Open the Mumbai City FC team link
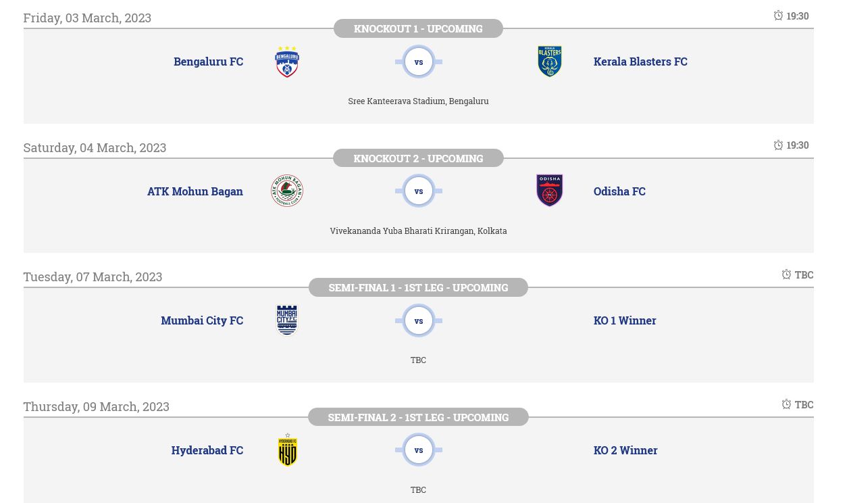Image resolution: width=849 pixels, height=503 pixels. tap(201, 320)
